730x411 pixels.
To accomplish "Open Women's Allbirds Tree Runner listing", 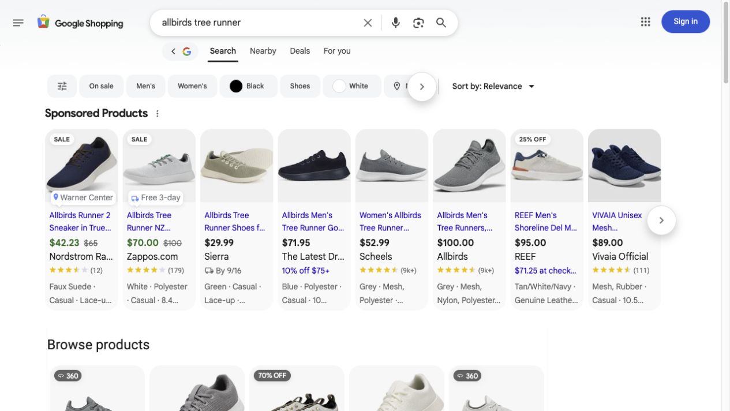I will click(390, 221).
